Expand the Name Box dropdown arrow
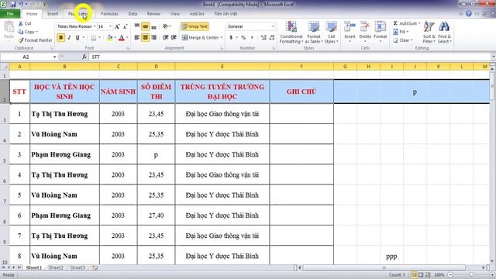This screenshot has width=496, height=279. click(54, 57)
